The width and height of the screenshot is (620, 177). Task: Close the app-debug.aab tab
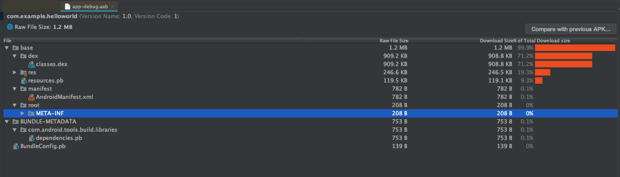click(x=113, y=6)
